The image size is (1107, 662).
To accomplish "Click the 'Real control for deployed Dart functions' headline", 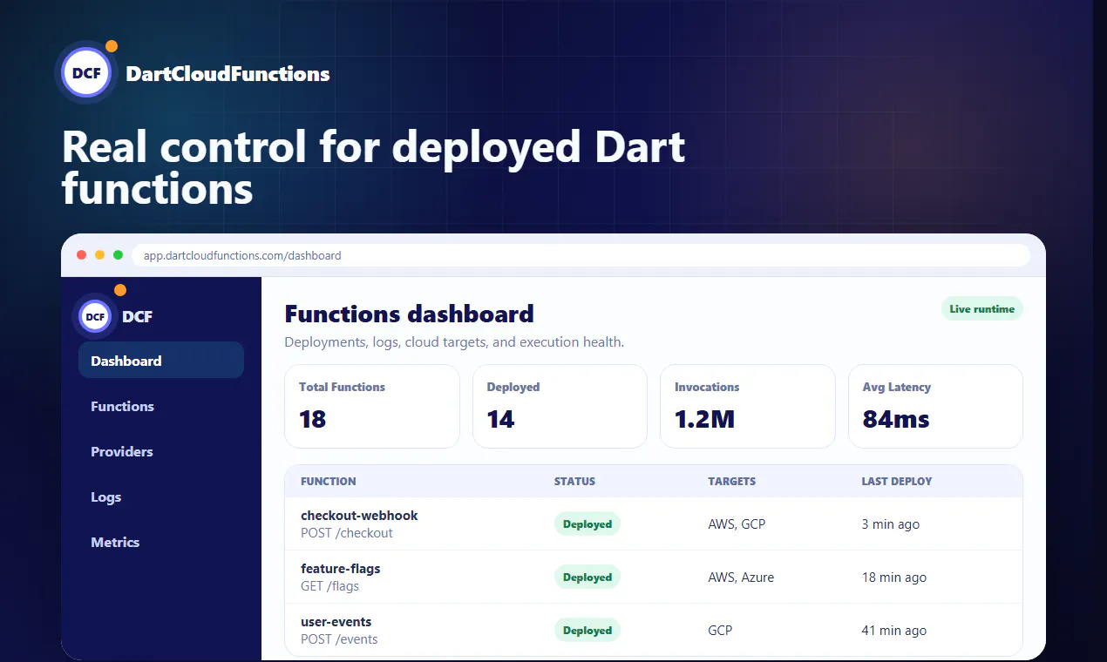I will pos(374,167).
